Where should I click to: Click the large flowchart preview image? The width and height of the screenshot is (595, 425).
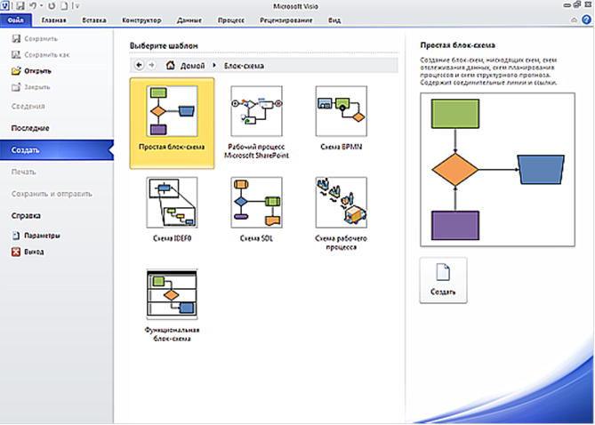tap(497, 170)
